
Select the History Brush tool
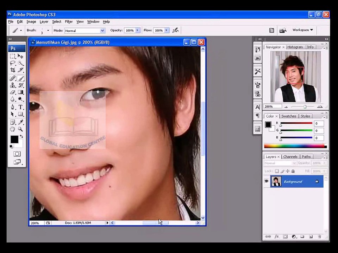(20, 85)
